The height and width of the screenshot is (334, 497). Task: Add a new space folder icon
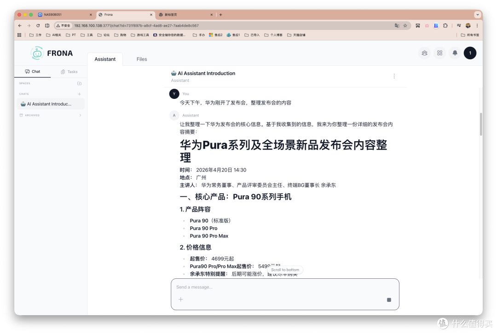[x=79, y=83]
